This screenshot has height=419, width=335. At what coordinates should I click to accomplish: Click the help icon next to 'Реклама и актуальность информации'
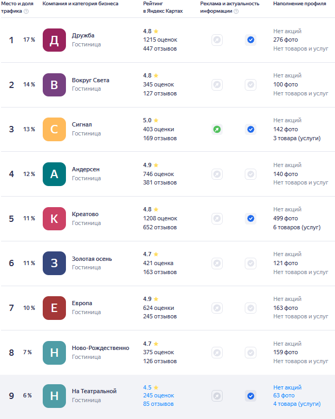click(236, 11)
